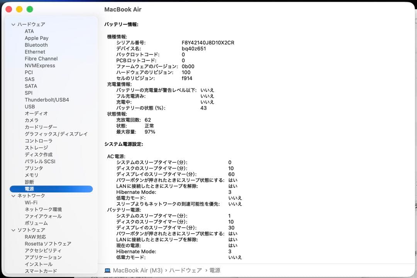
Task: Select USB in the sidebar
Action: pyautogui.click(x=30, y=107)
